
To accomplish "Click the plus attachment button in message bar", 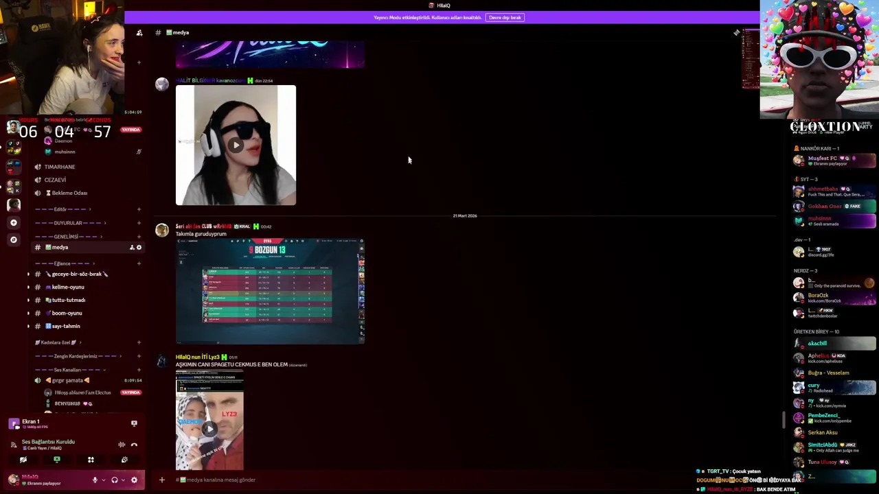I will pos(162,480).
